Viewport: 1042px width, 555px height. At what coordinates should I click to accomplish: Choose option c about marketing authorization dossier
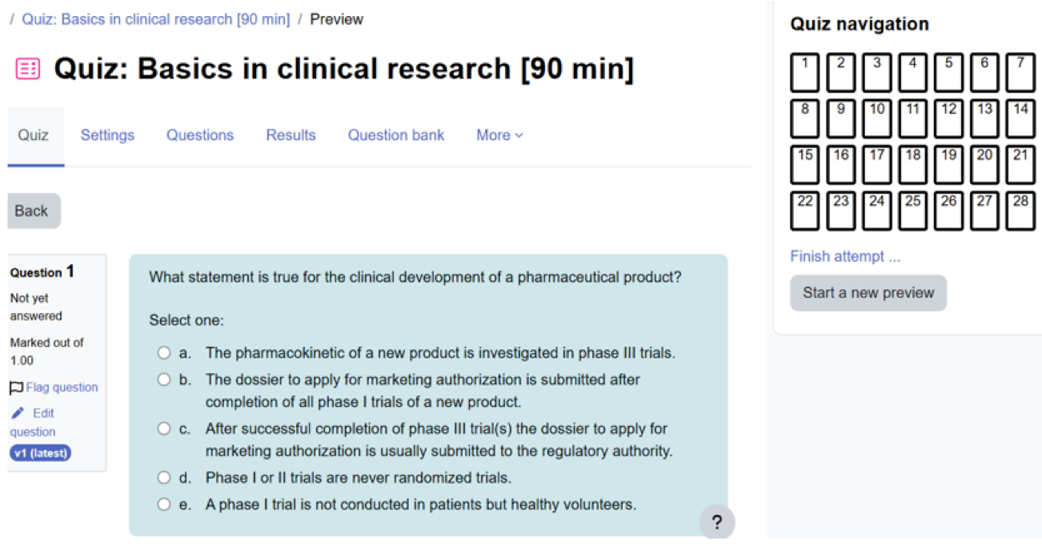click(x=164, y=429)
